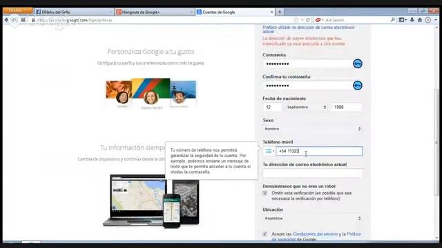The image size is (442, 248).
Task: Toggle 'Omitir esta verificación' checkbox
Action: pos(265,193)
